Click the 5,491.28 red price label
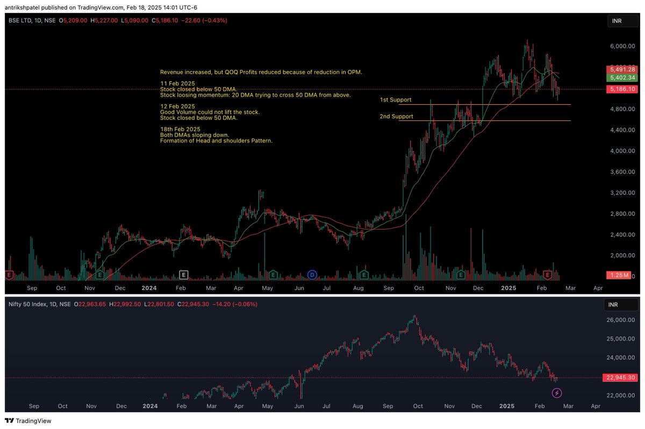Image resolution: width=645 pixels, height=429 pixels. (x=622, y=69)
